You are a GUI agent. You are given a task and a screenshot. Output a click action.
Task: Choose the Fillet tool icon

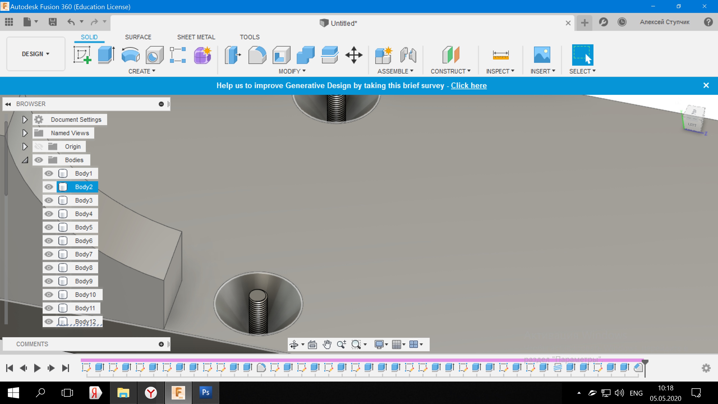[x=257, y=55]
